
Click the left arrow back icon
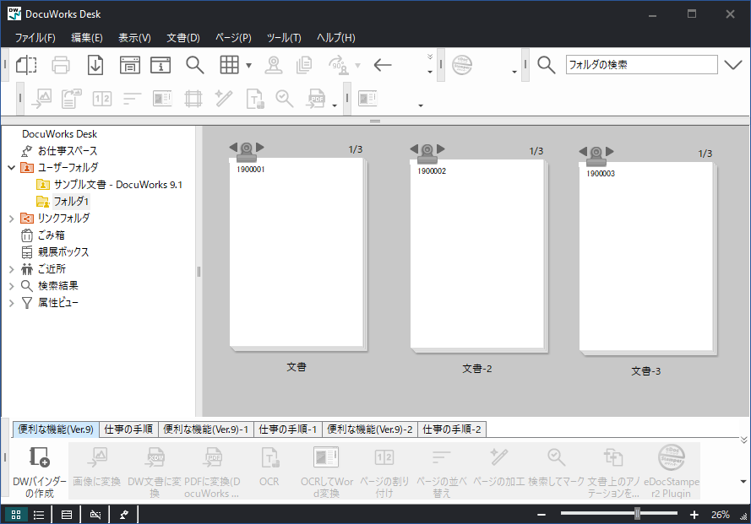pyautogui.click(x=383, y=65)
